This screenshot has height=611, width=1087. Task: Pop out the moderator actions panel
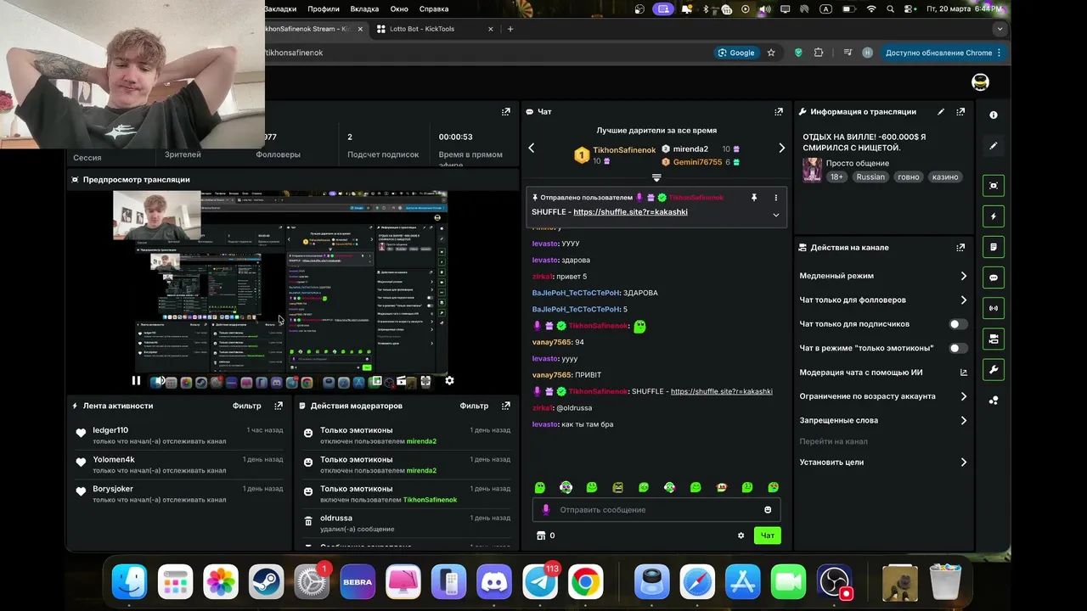(506, 406)
